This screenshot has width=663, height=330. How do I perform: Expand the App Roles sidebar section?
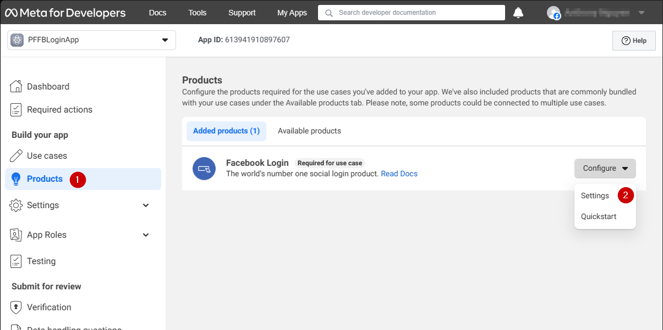145,234
